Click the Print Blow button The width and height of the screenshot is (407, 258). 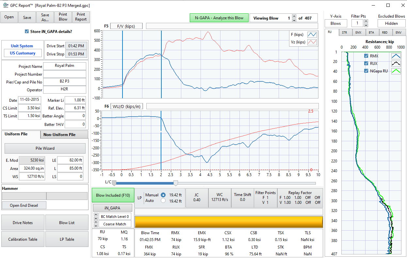pos(63,17)
